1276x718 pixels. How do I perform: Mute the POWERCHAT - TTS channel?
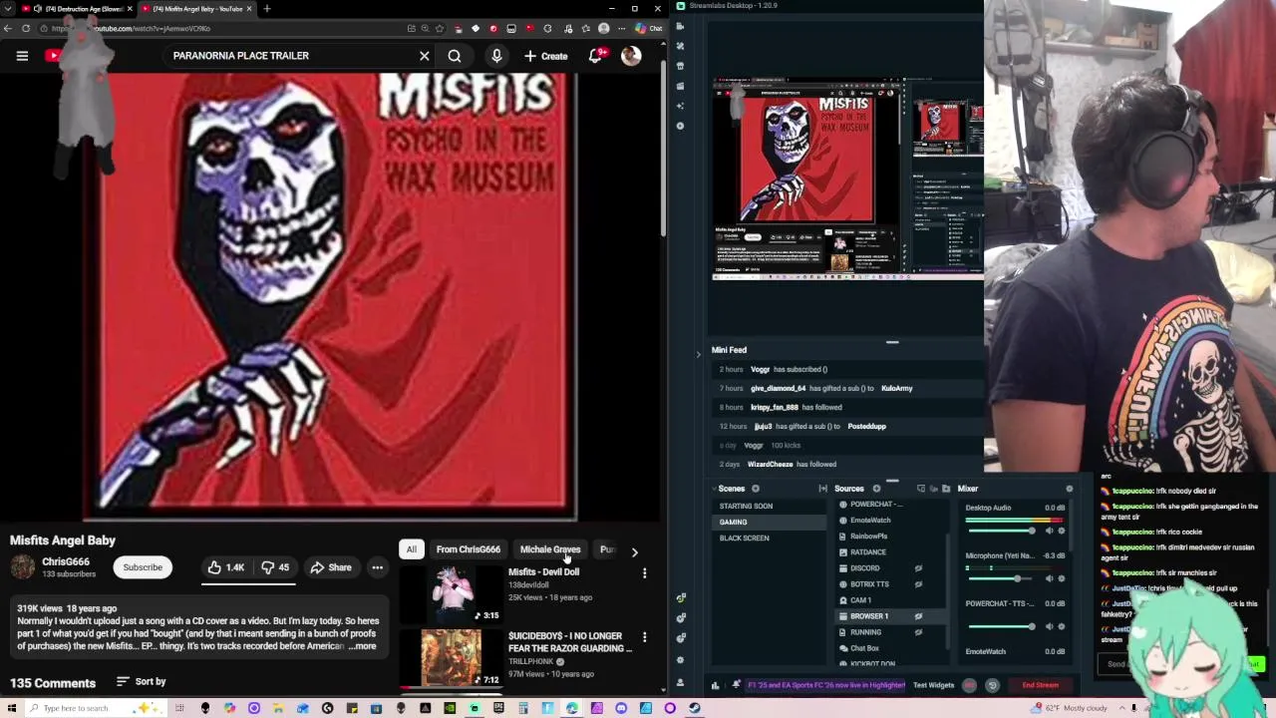(x=1048, y=626)
